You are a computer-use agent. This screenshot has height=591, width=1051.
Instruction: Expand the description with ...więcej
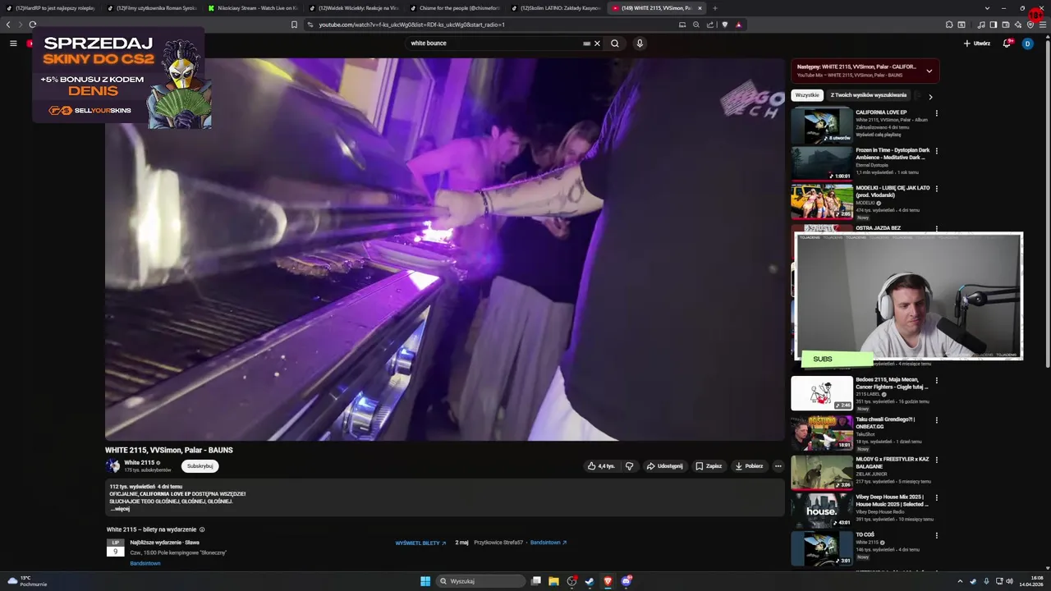coord(120,509)
